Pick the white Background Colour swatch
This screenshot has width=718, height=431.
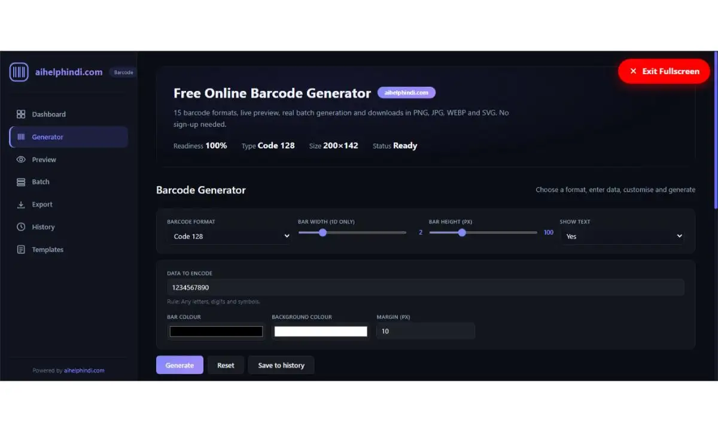coord(321,331)
